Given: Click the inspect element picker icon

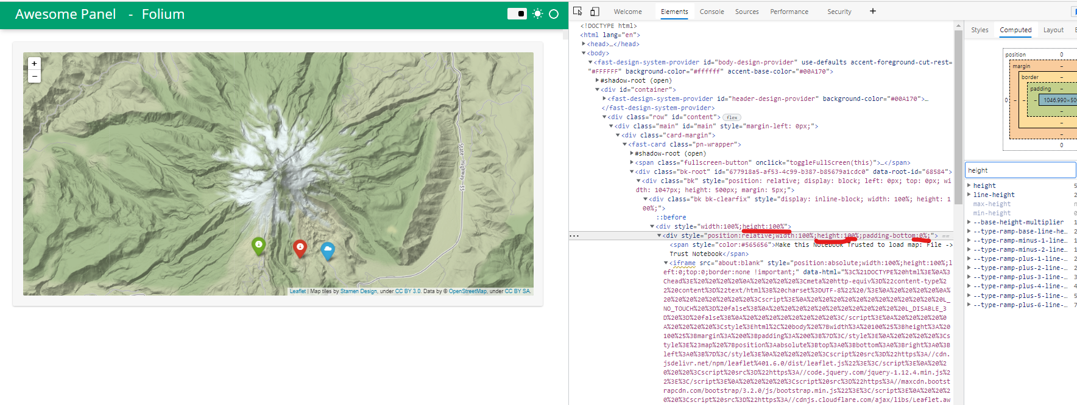Looking at the screenshot, I should 577,11.
